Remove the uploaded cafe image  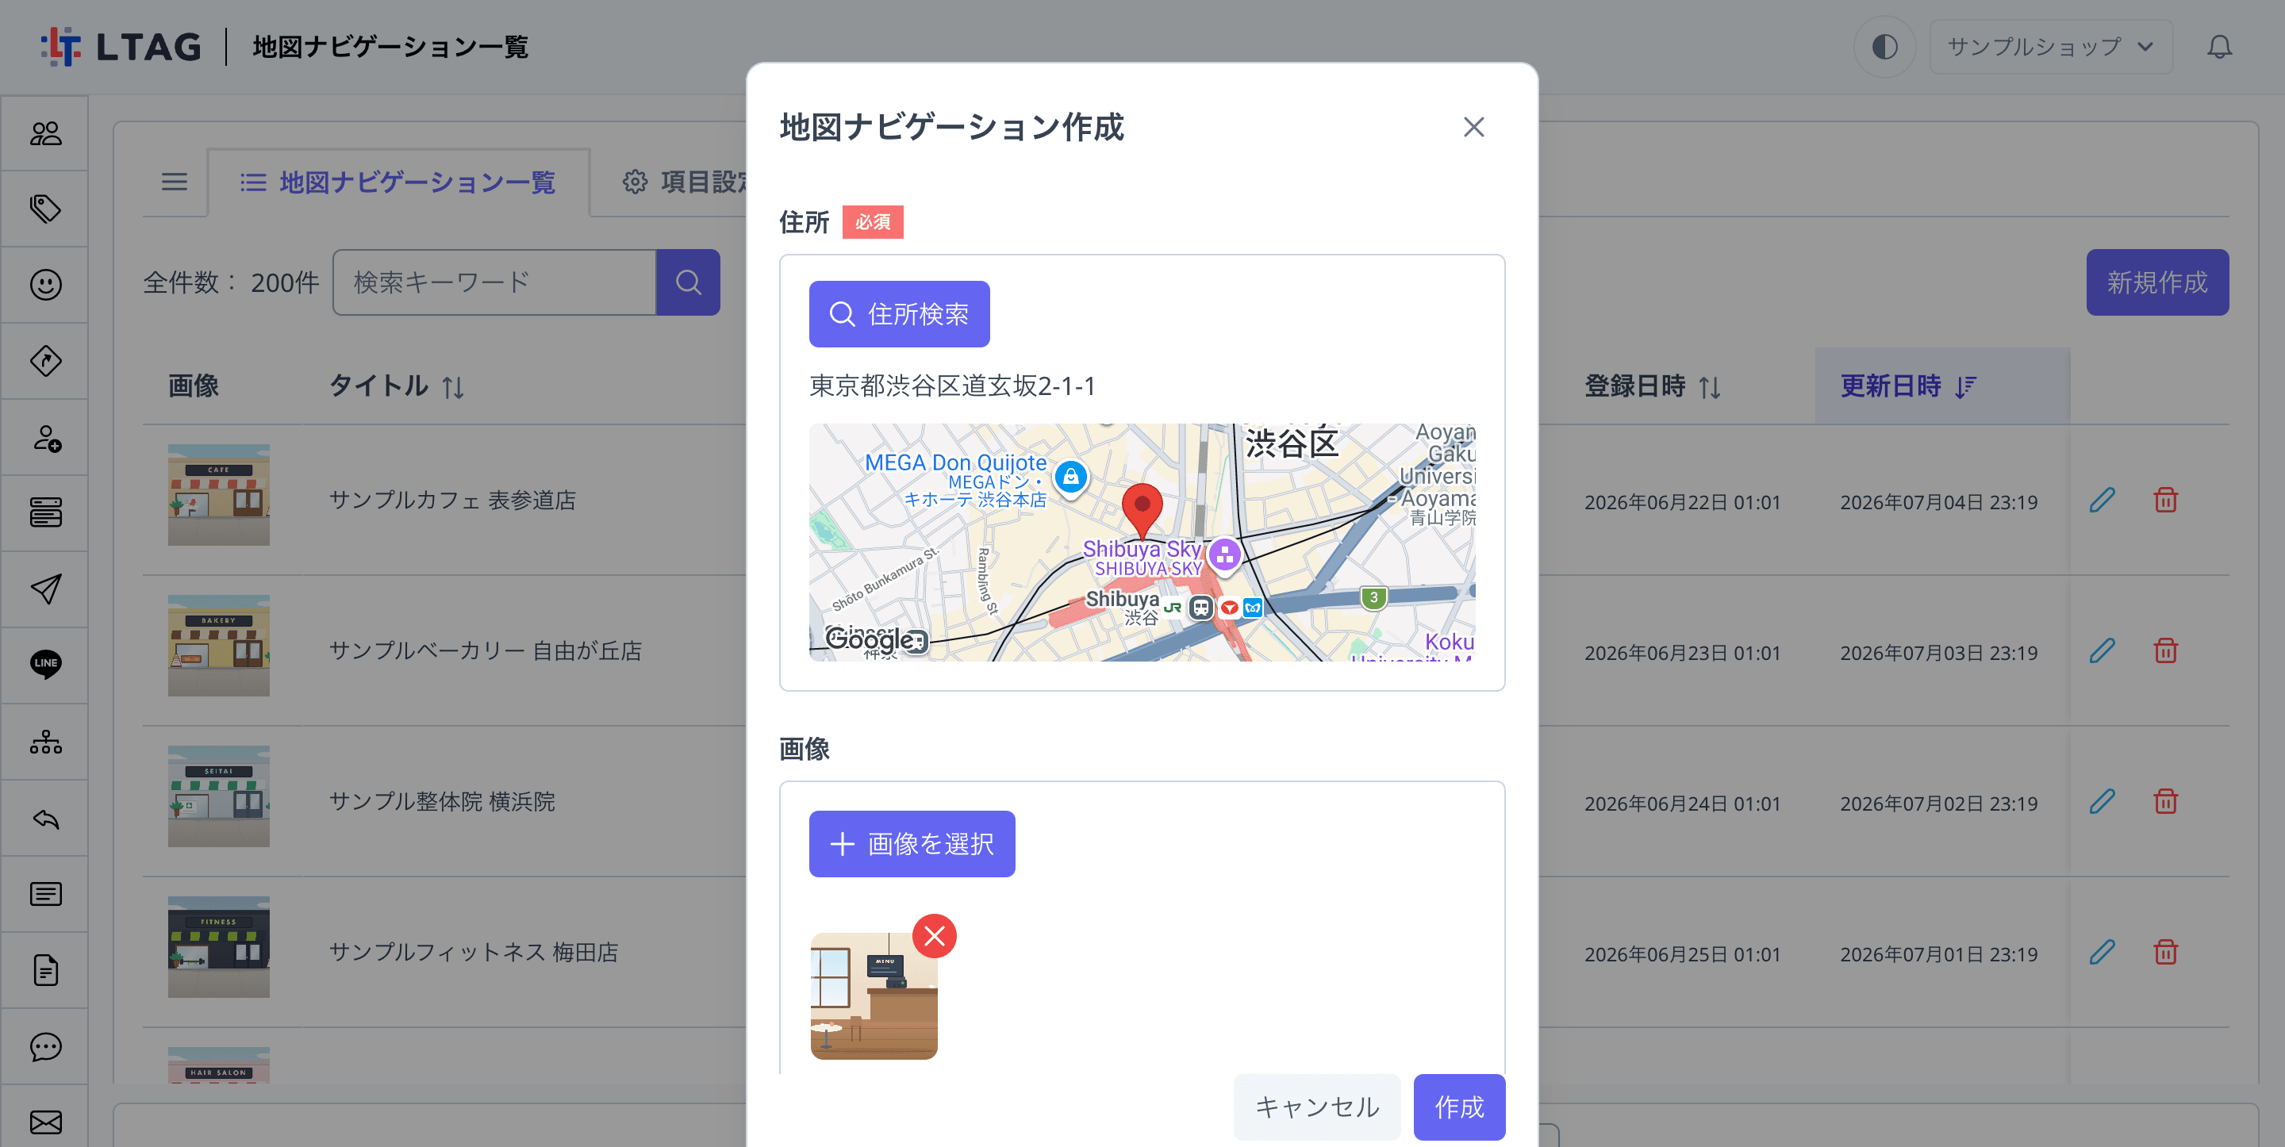point(934,936)
